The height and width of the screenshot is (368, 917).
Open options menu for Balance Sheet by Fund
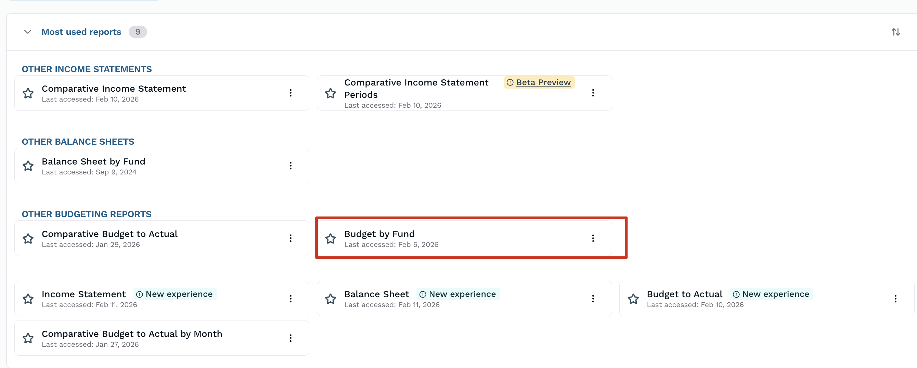click(x=290, y=166)
